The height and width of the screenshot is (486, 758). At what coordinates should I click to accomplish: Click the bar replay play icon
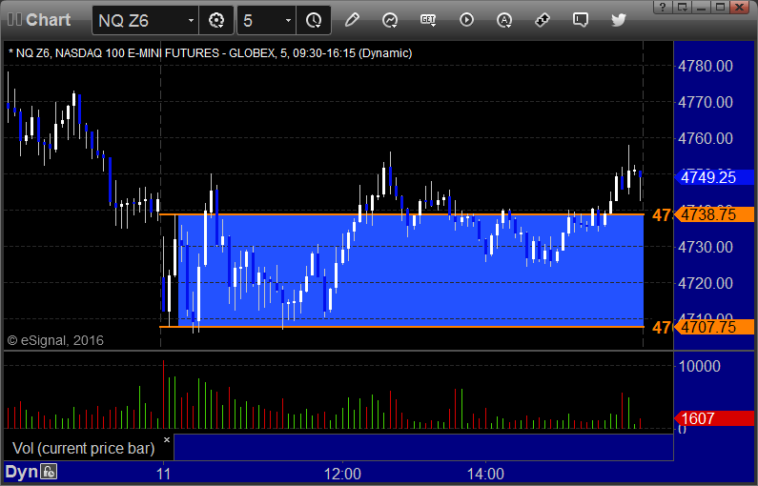click(x=466, y=20)
